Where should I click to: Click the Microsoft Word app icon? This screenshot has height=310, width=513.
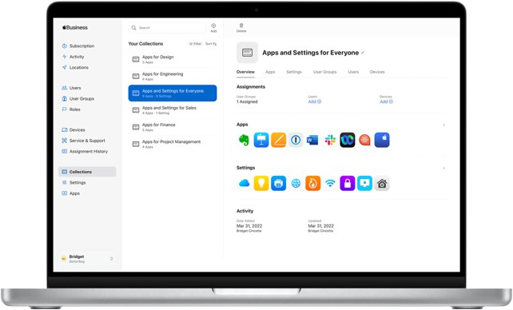(312, 141)
